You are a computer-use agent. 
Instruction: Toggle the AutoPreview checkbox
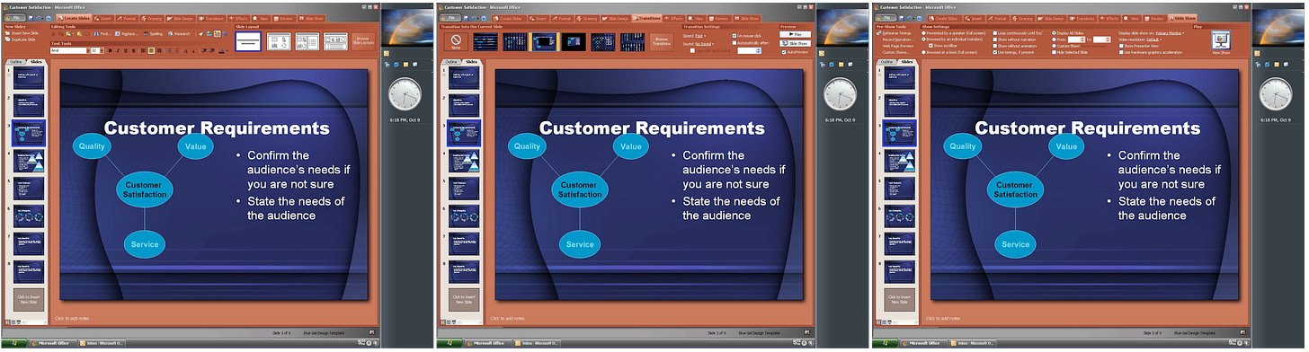pos(784,52)
